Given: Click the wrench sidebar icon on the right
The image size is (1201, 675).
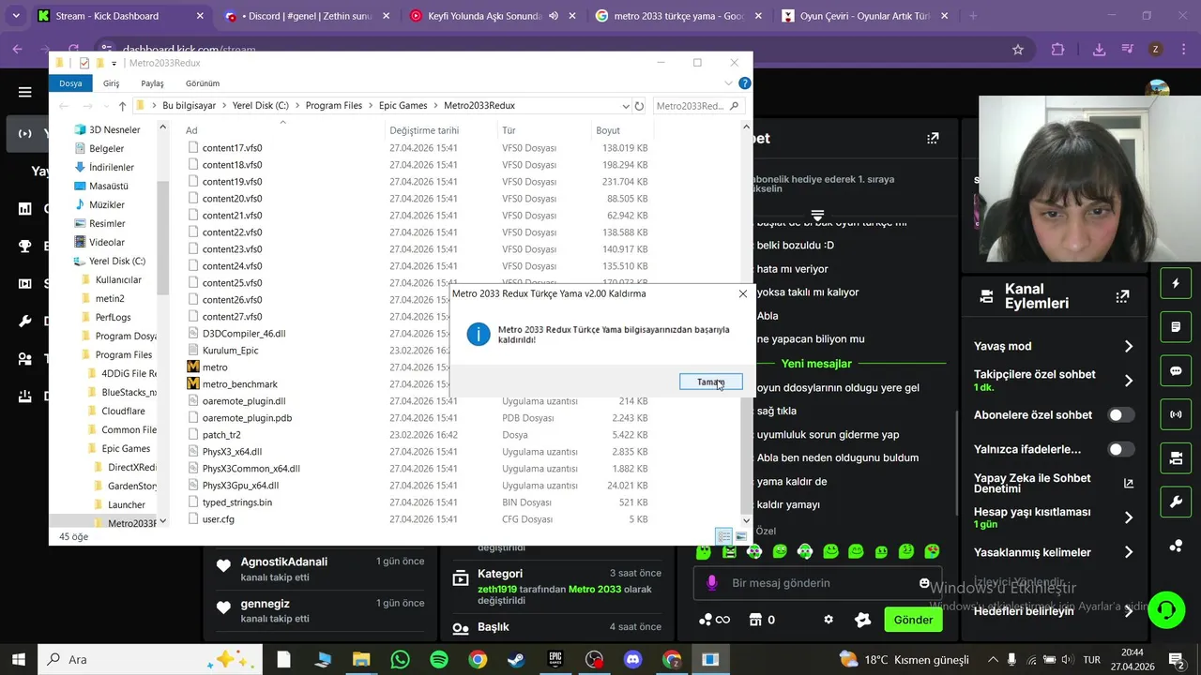Looking at the screenshot, I should (1176, 502).
